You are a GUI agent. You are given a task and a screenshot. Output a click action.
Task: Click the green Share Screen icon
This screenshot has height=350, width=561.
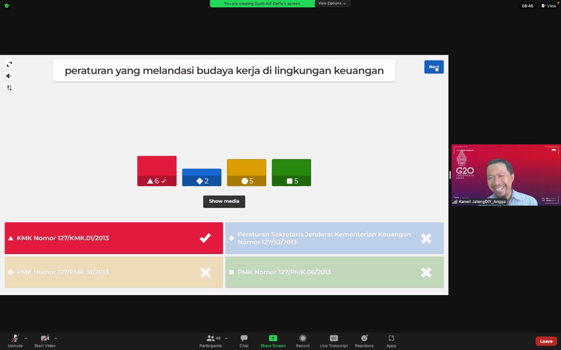click(273, 341)
